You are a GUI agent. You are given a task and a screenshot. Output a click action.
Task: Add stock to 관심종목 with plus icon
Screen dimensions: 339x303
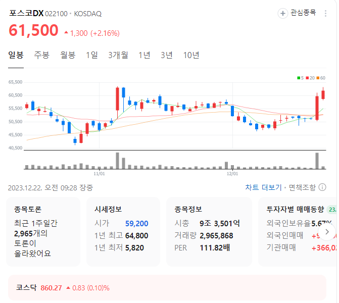point(282,14)
